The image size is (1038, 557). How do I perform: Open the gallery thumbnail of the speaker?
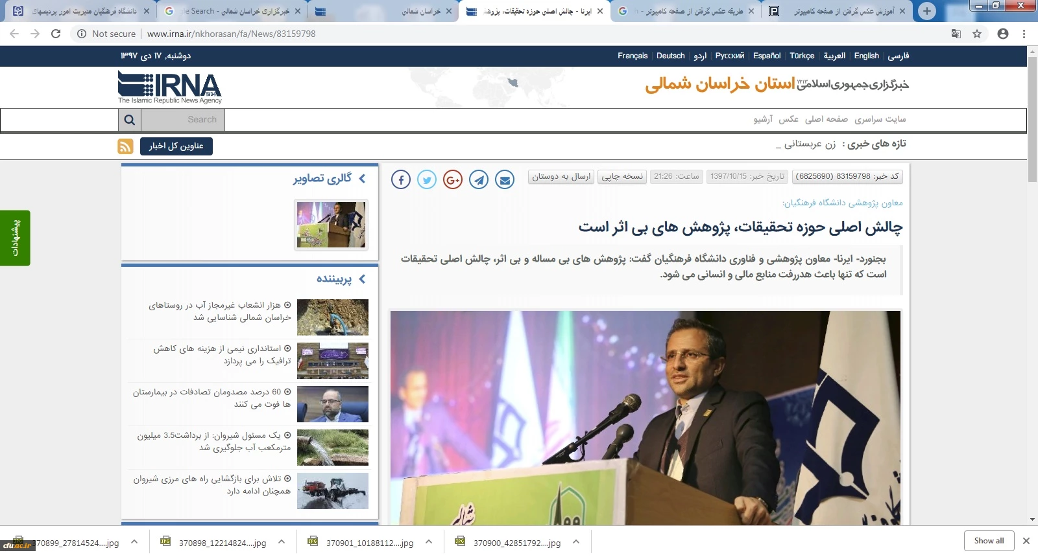click(332, 225)
